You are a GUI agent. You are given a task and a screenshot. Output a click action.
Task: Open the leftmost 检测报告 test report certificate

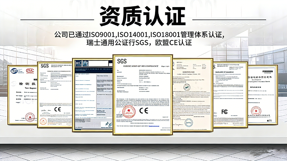pos(23,95)
